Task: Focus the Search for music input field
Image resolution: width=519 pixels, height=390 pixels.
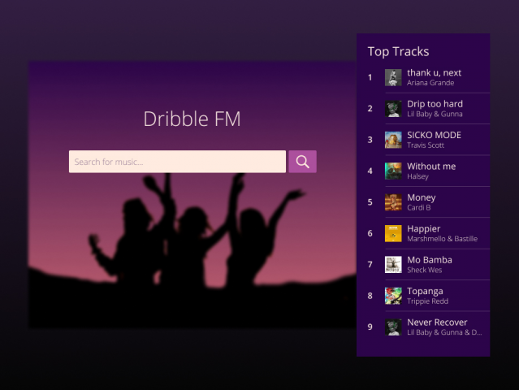Action: (x=177, y=162)
